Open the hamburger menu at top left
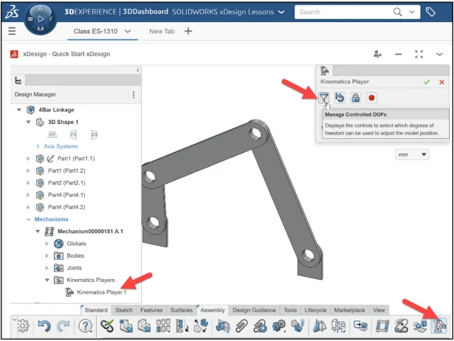The image size is (454, 341). click(11, 31)
